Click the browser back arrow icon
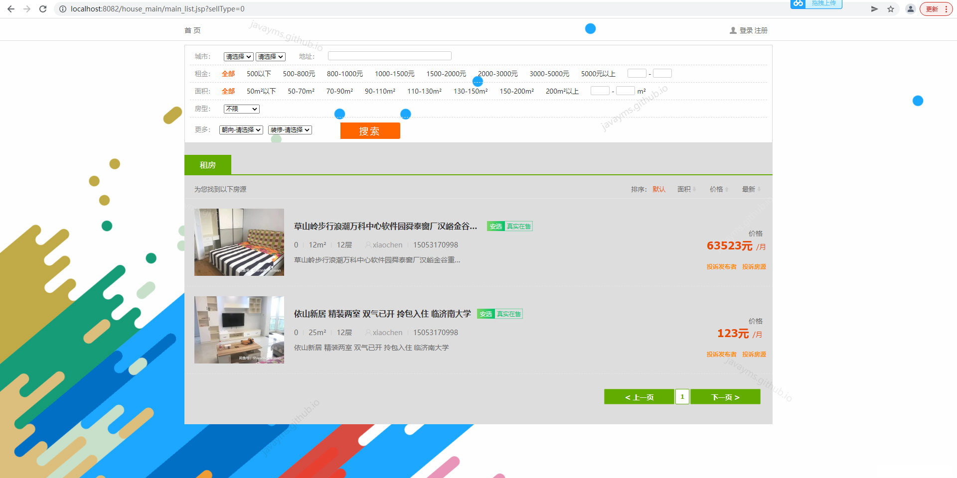The width and height of the screenshot is (957, 478). pyautogui.click(x=10, y=8)
